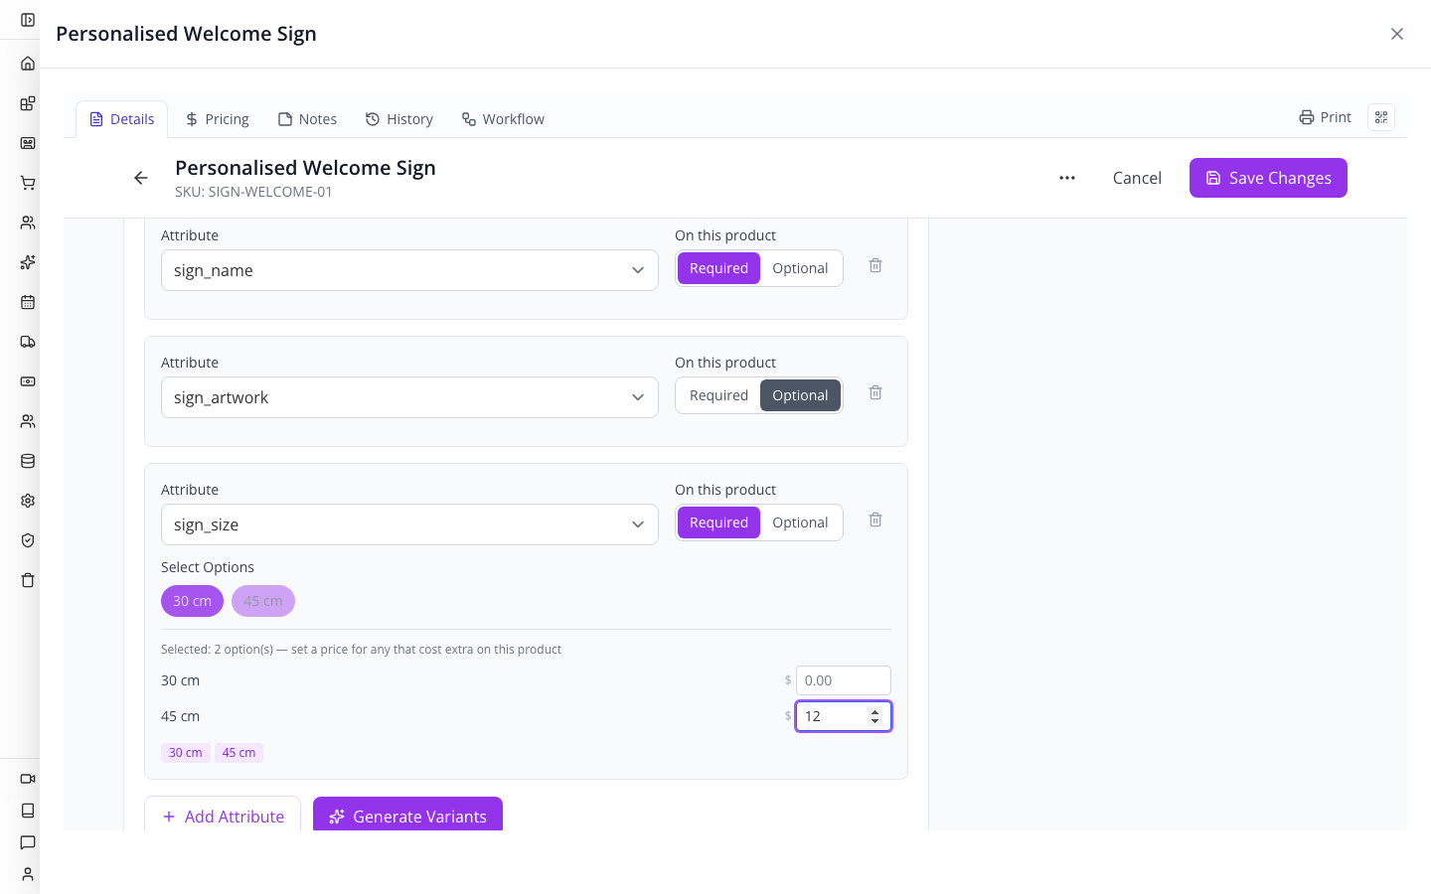Viewport: 1431px width, 894px height.
Task: Open the shopping cart section in the sidebar
Action: (x=28, y=183)
